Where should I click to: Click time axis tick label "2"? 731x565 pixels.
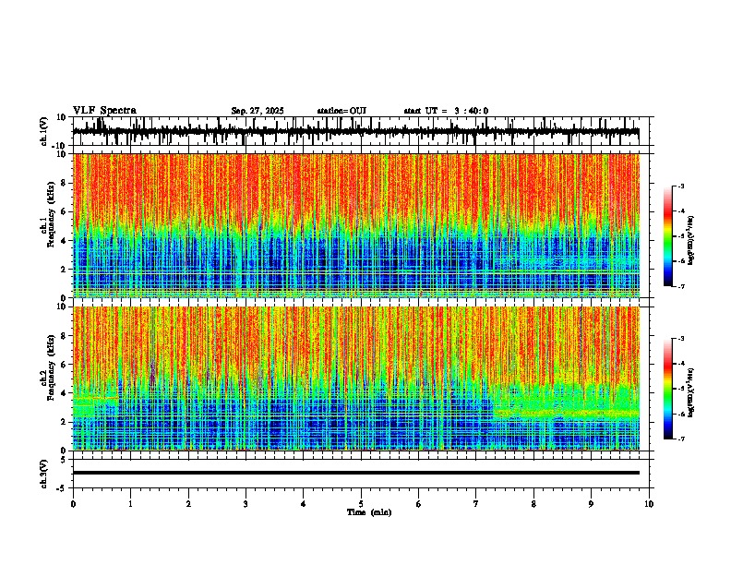pos(188,504)
